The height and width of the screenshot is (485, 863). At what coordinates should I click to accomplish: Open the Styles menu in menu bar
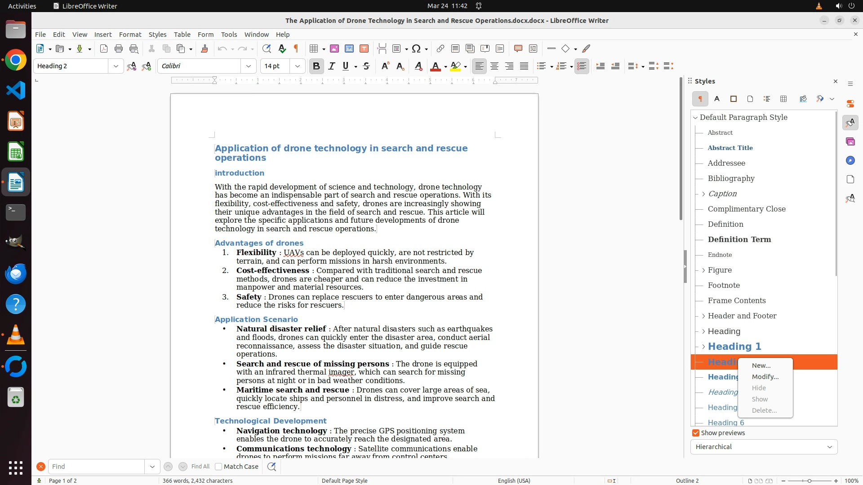point(157,34)
